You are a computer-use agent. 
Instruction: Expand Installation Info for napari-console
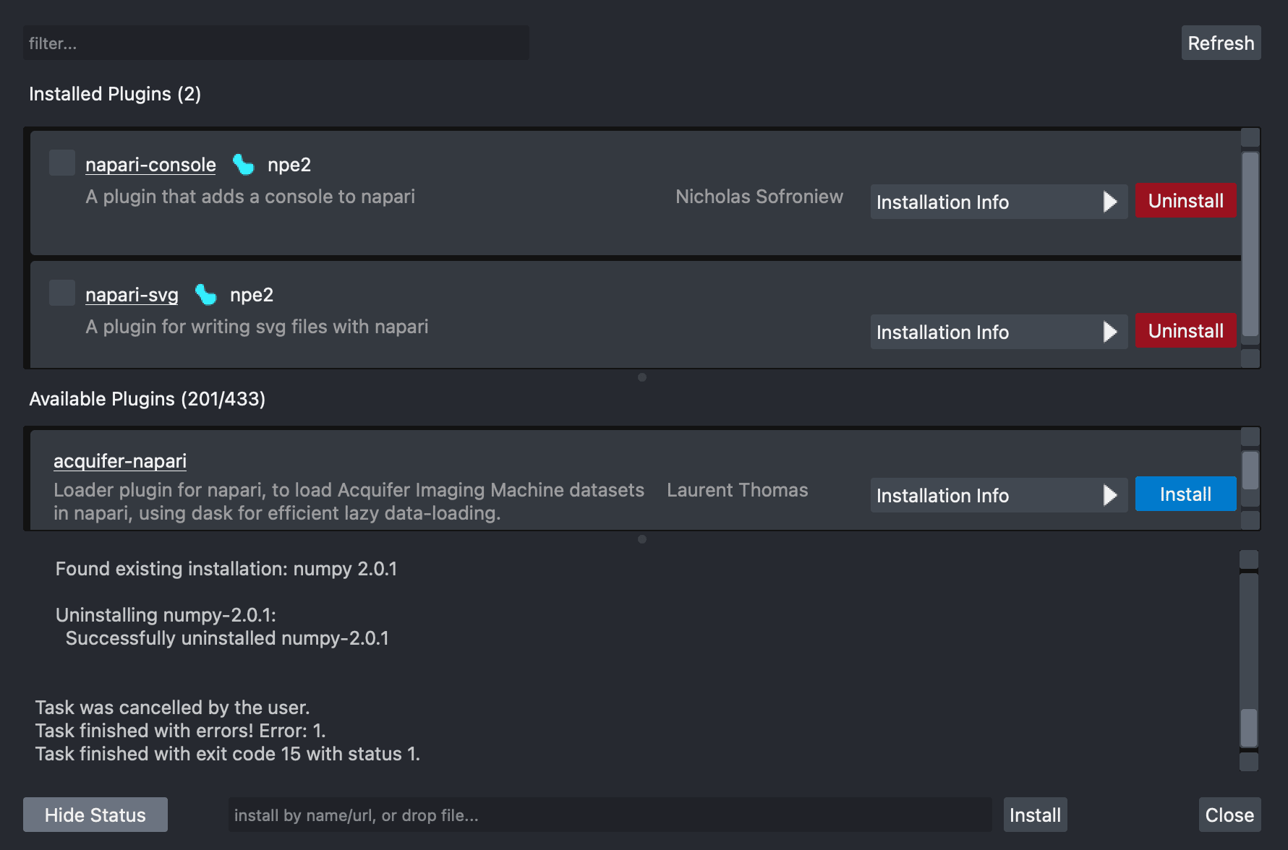998,202
